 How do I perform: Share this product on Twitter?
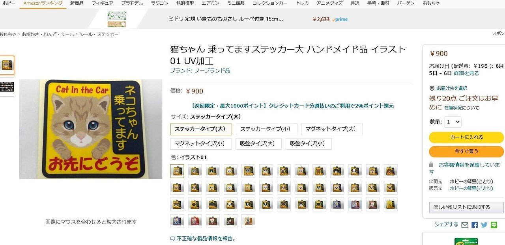484,225
